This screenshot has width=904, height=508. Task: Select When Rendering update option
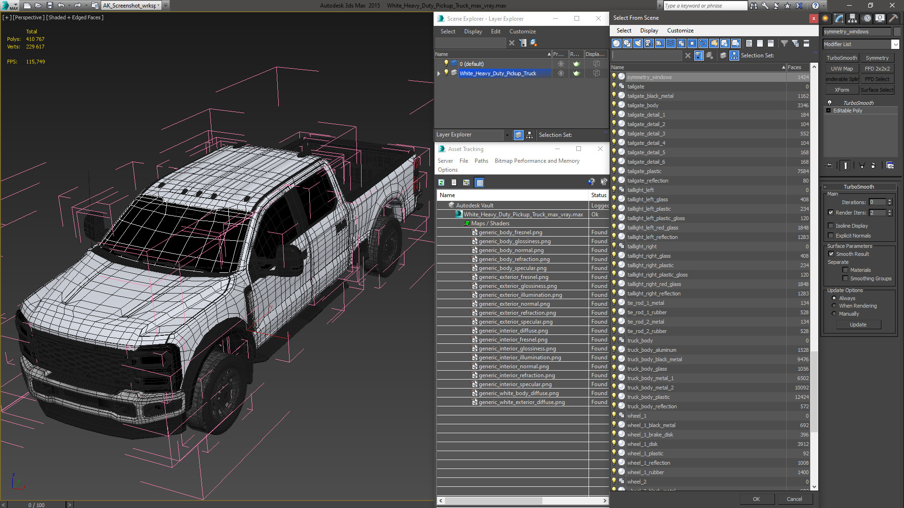pyautogui.click(x=834, y=306)
